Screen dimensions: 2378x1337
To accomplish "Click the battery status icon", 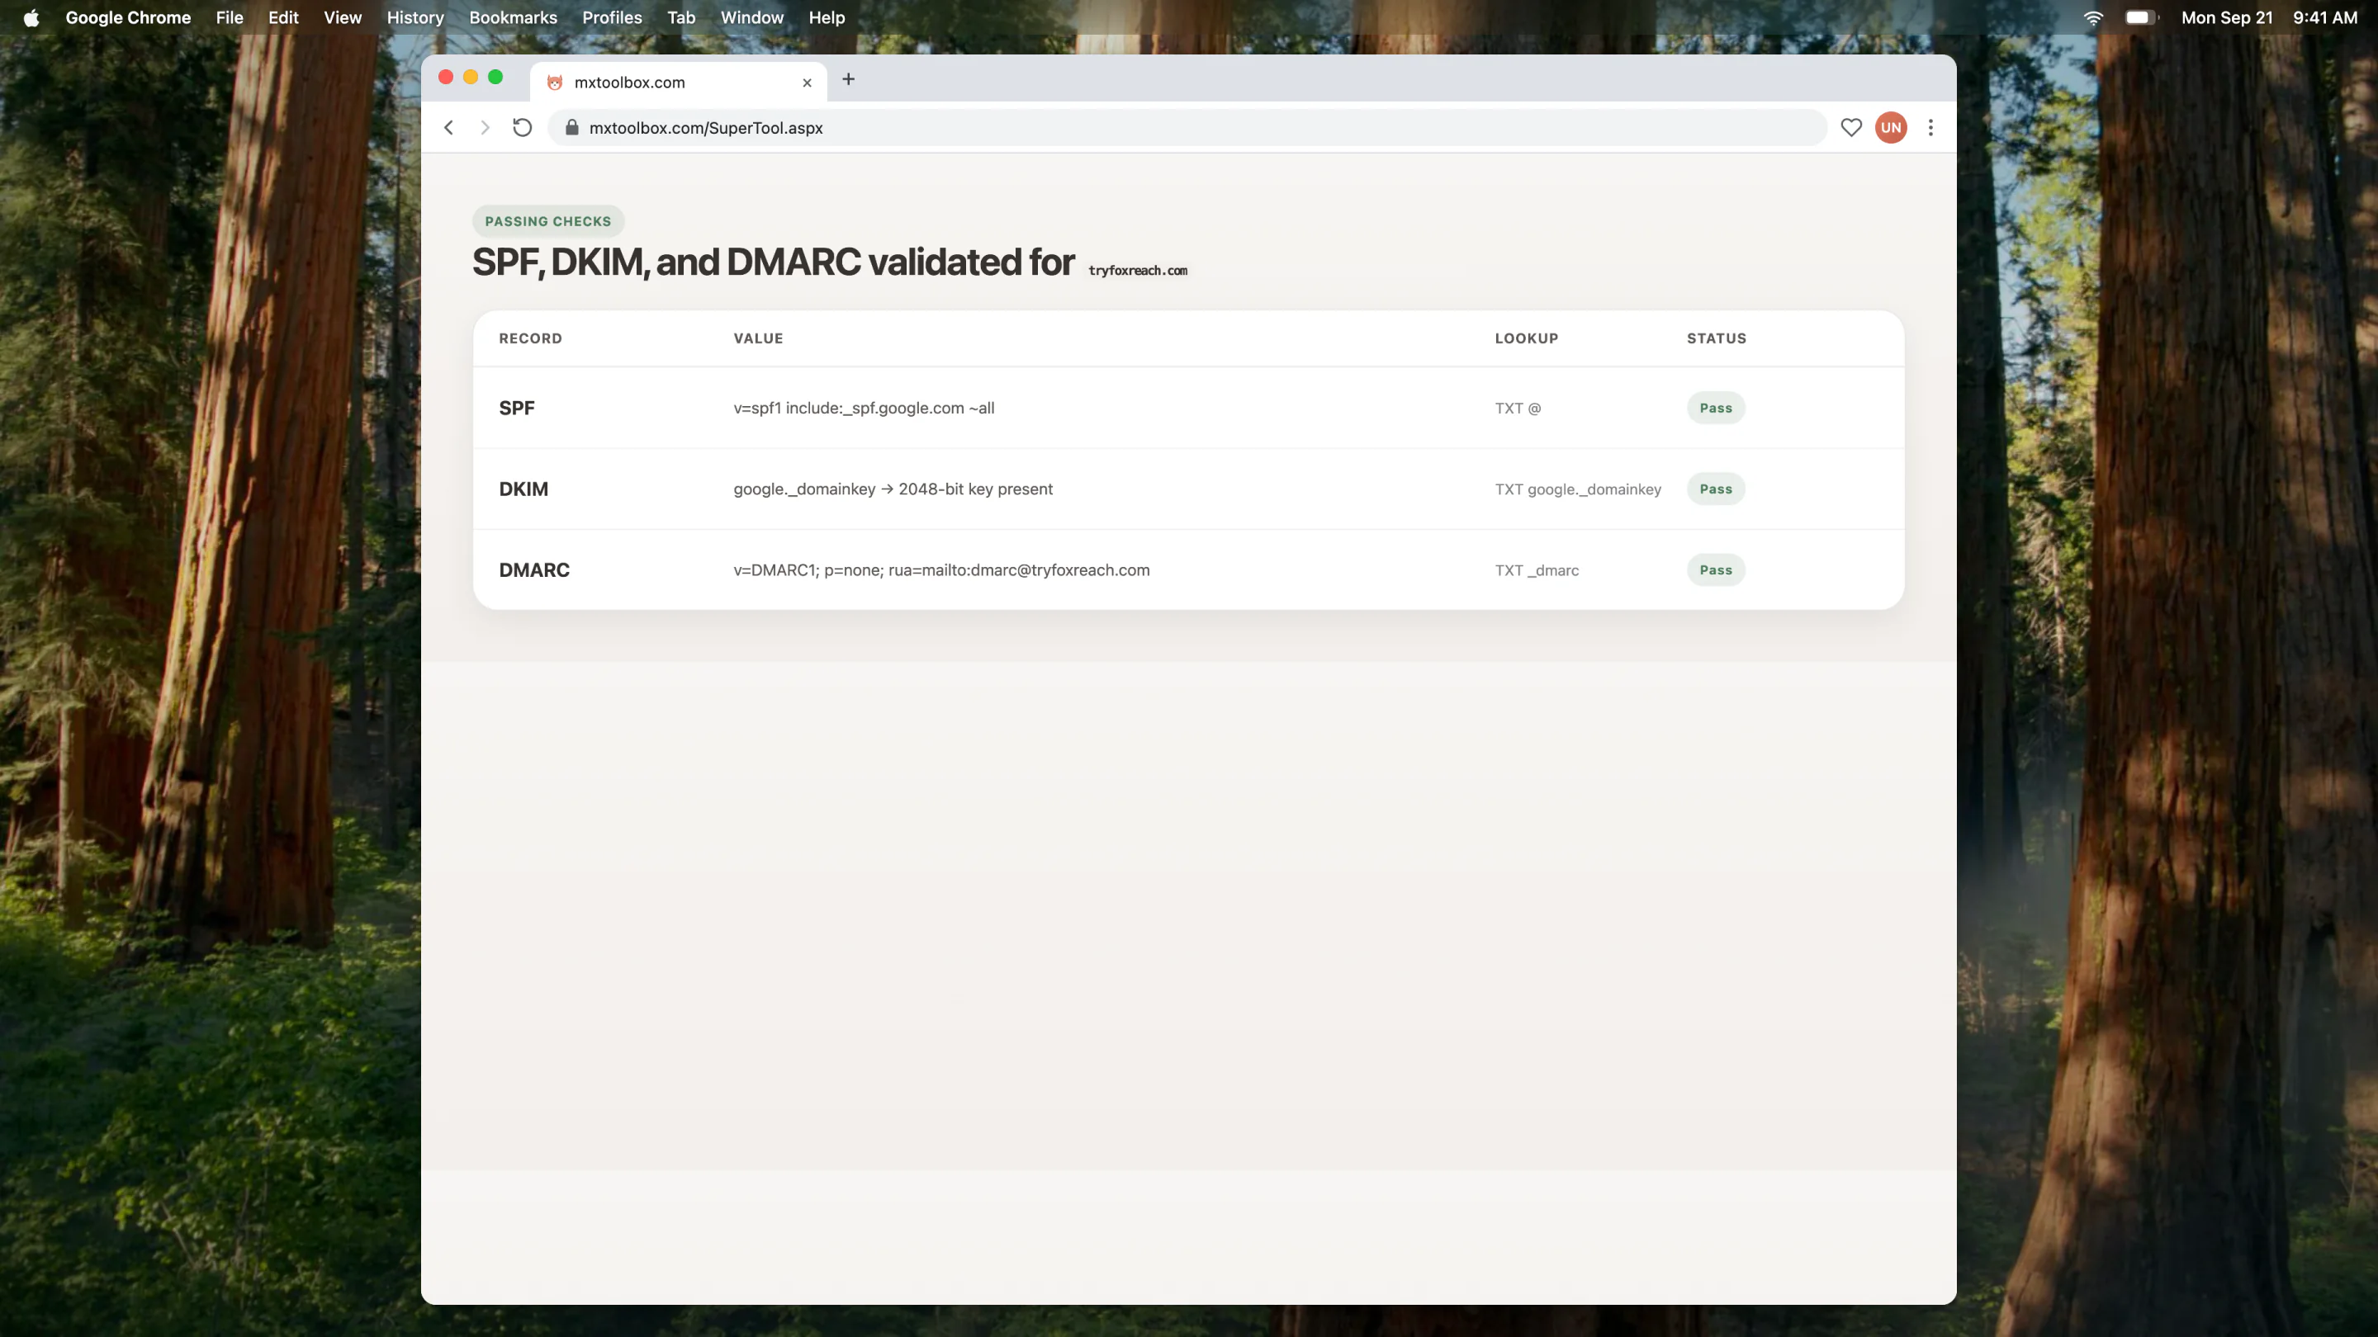I will 2141,17.
